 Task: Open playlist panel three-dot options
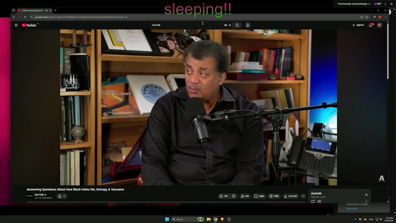coord(366,201)
